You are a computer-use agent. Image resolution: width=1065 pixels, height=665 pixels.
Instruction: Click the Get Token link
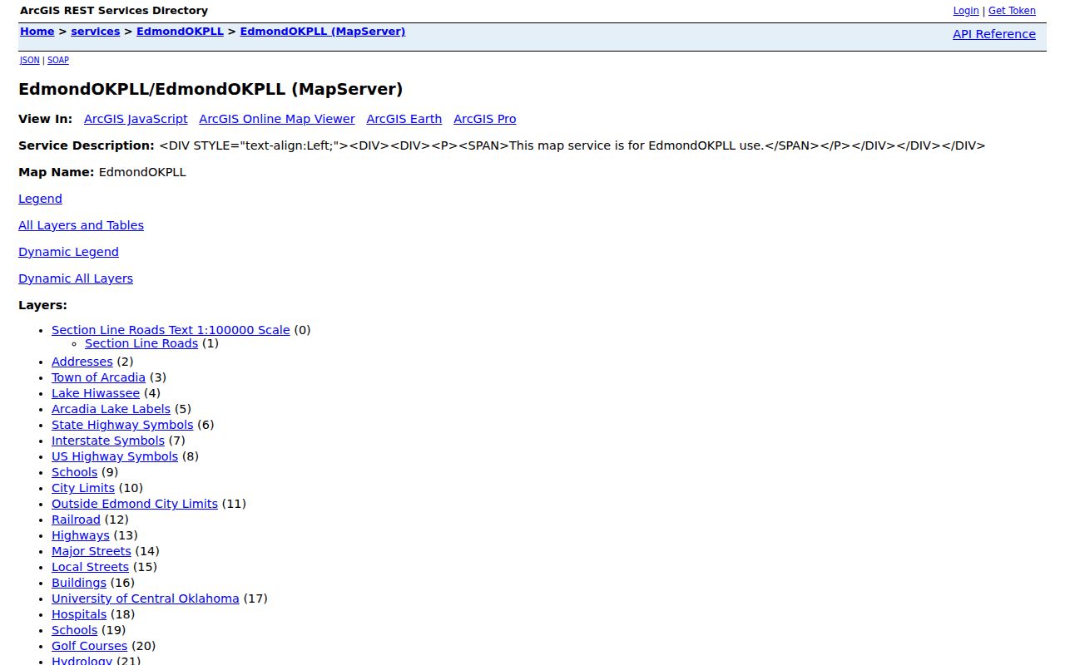click(x=1012, y=11)
